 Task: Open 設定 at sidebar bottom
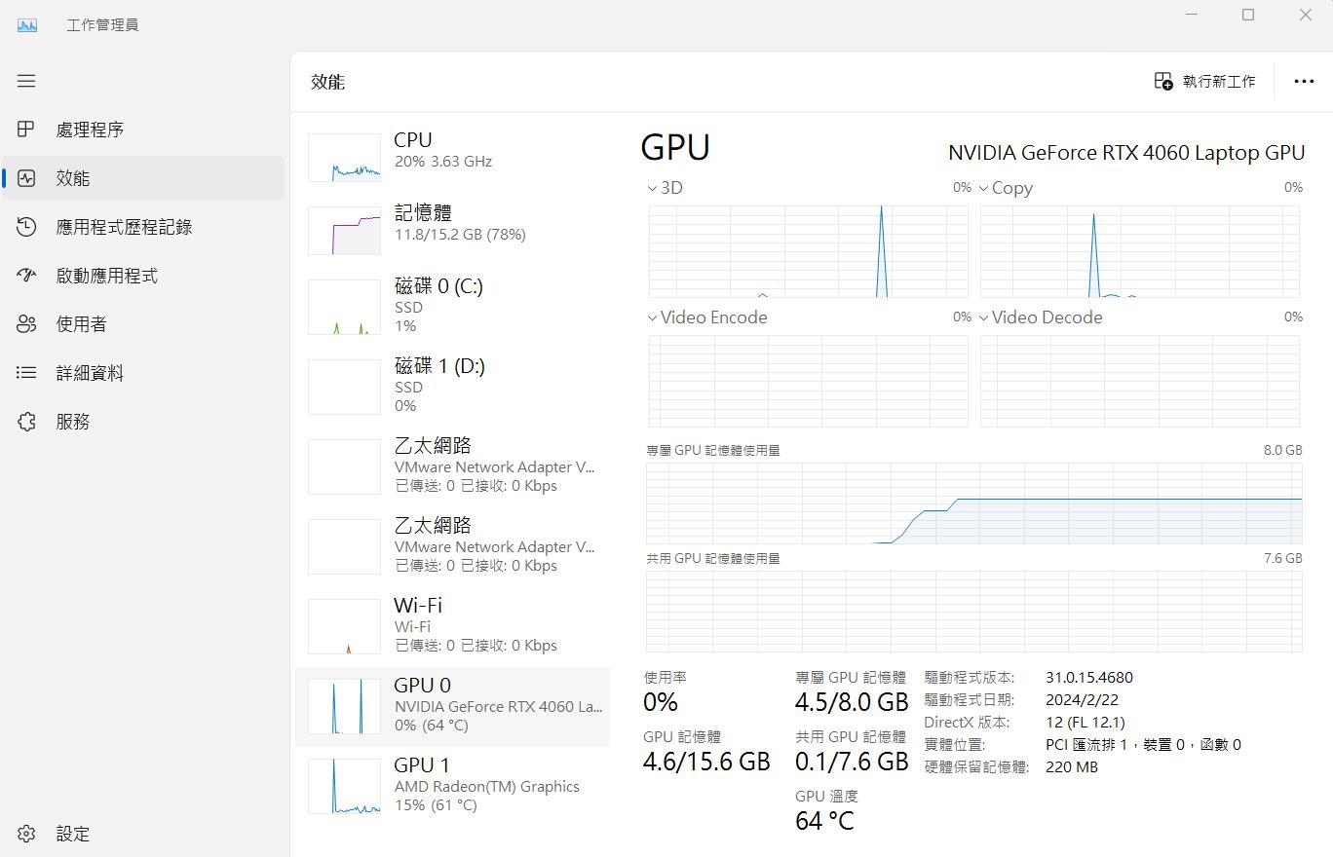click(142, 834)
